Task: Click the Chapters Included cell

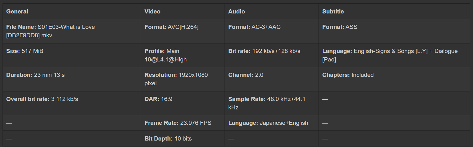Action: click(348, 75)
